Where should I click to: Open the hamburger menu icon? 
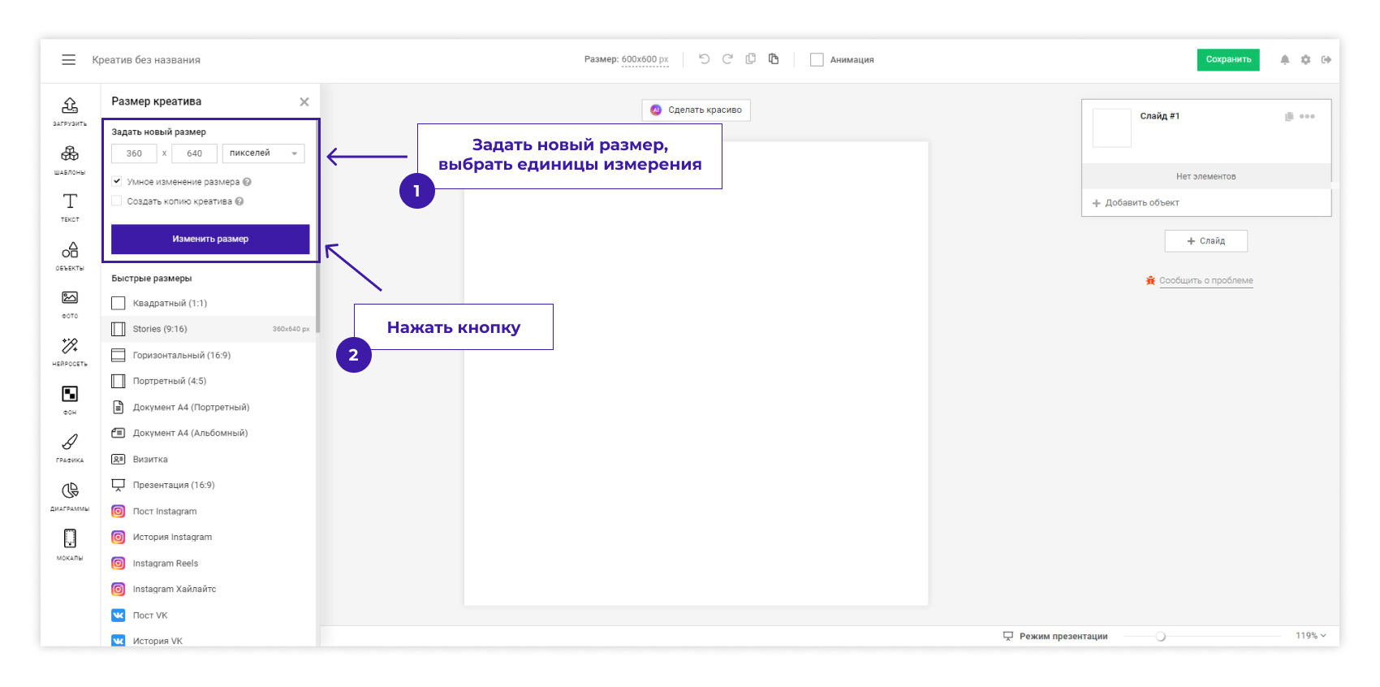[x=69, y=59]
